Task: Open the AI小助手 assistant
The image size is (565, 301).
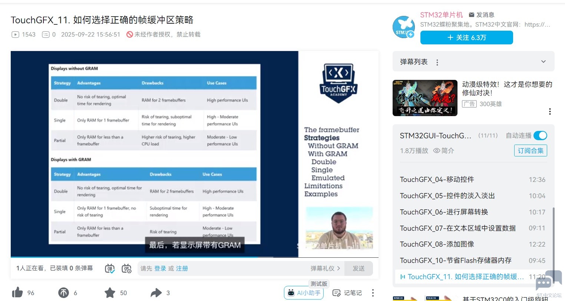Action: [x=304, y=293]
